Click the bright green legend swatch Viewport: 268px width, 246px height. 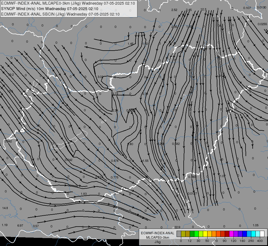point(196,234)
